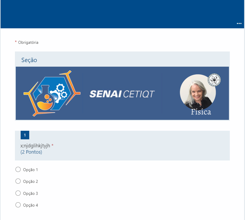Click the (2 Pontos) points label
The width and height of the screenshot is (245, 220).
[32, 152]
